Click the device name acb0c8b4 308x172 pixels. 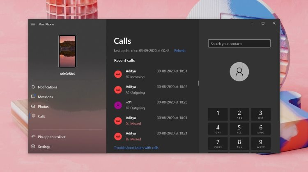[67, 74]
